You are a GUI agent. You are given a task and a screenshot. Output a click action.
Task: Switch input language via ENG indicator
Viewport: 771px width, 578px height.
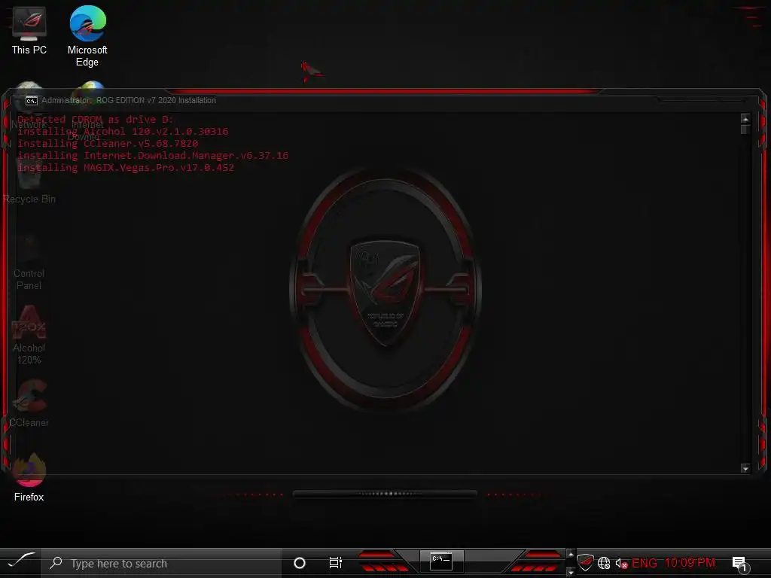(645, 563)
